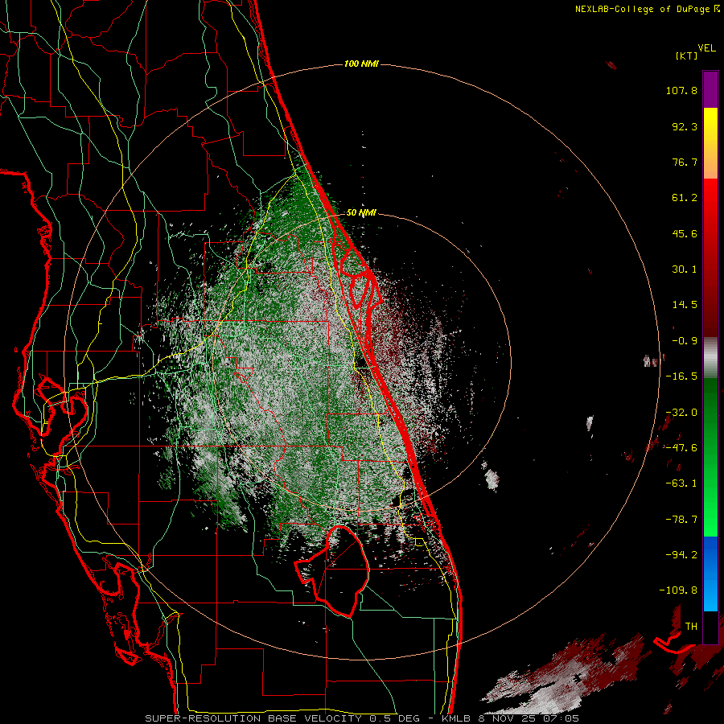Click the blue segment of the color bar
This screenshot has width=724, height=724.
point(710,574)
